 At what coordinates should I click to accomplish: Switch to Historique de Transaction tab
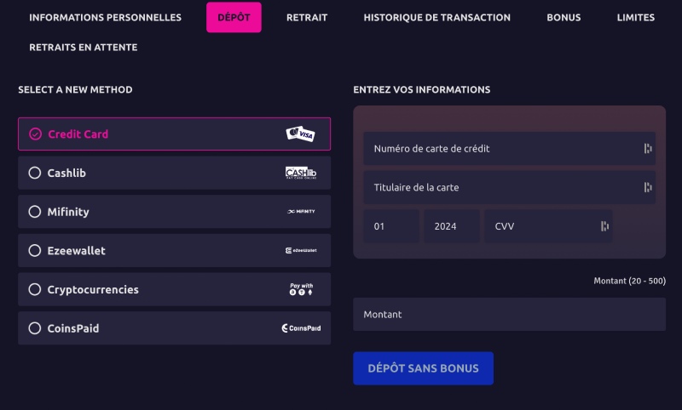437,17
